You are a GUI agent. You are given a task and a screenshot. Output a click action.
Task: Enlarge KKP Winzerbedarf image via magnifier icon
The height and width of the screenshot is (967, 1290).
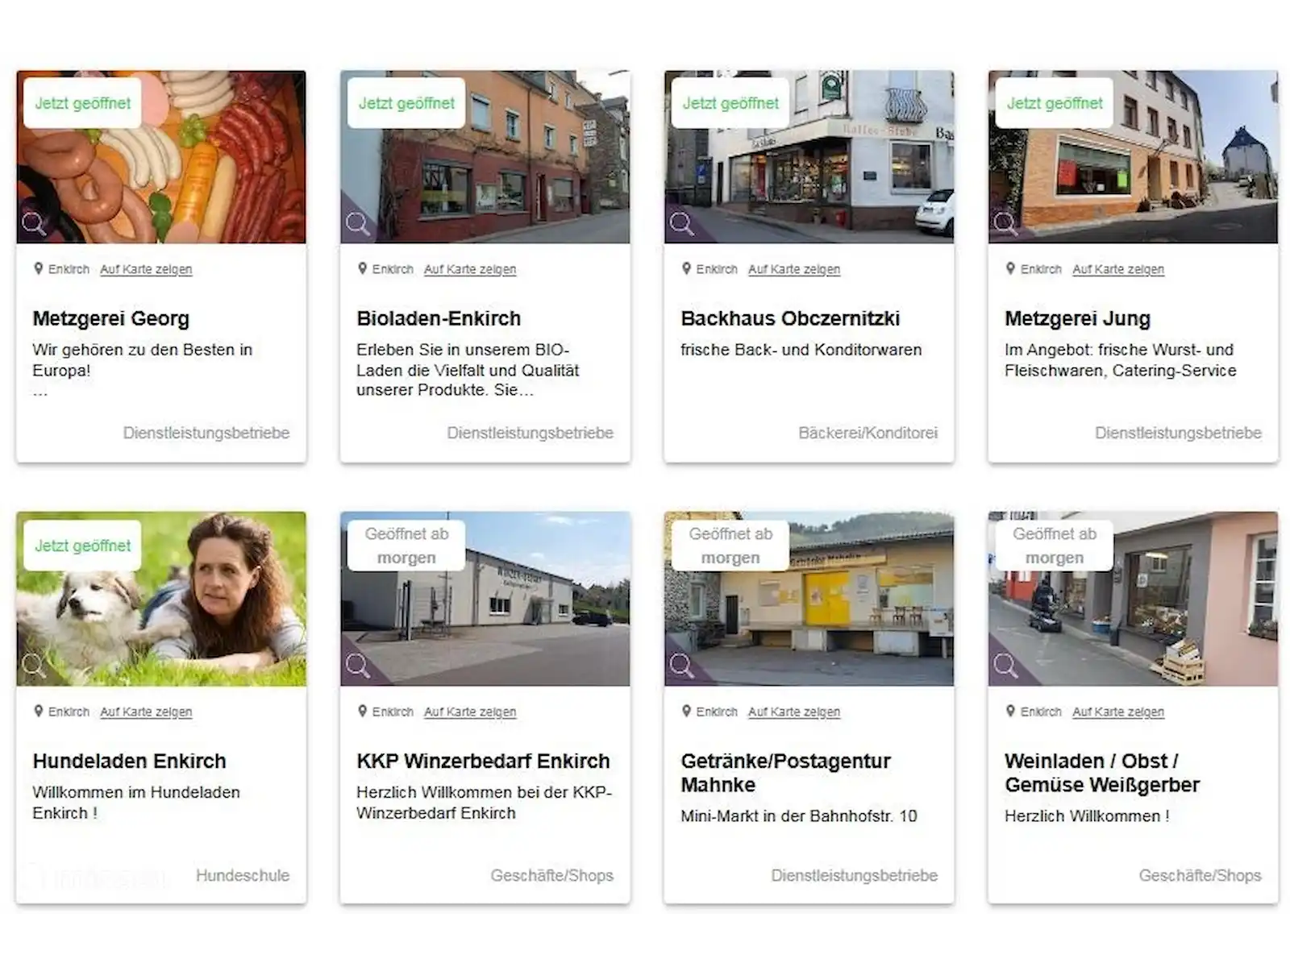click(358, 666)
